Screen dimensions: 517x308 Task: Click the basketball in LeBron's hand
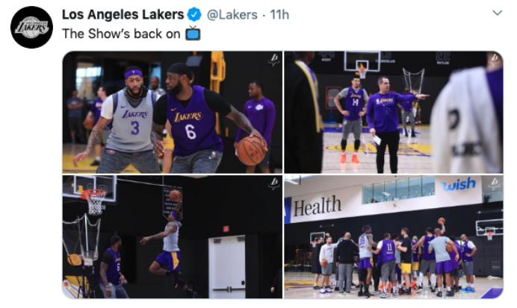click(x=252, y=150)
